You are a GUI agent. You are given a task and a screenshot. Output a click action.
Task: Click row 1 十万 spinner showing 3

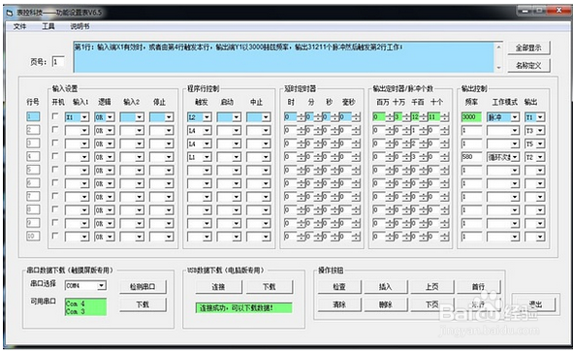click(402, 117)
